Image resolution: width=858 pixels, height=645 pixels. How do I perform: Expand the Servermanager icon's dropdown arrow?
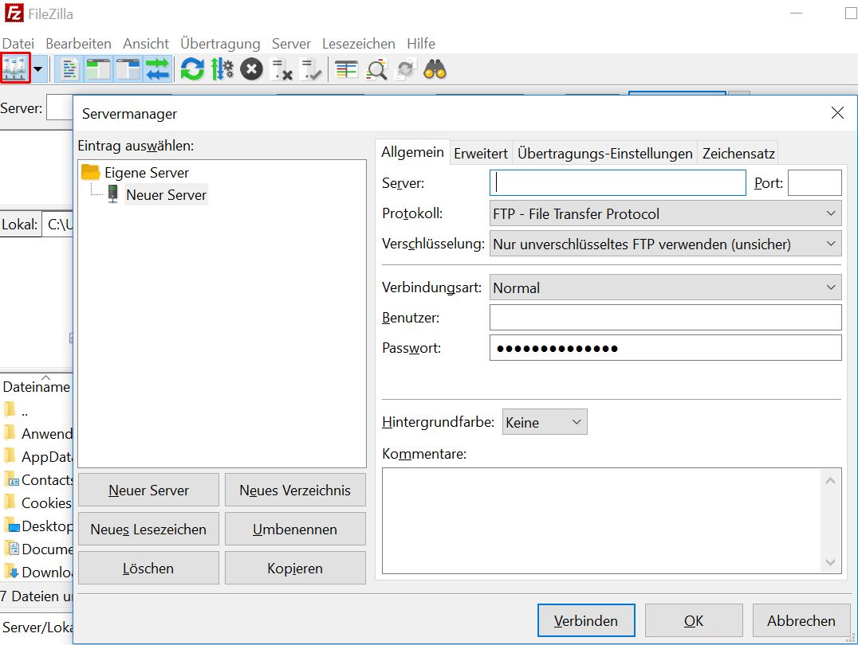pyautogui.click(x=37, y=69)
